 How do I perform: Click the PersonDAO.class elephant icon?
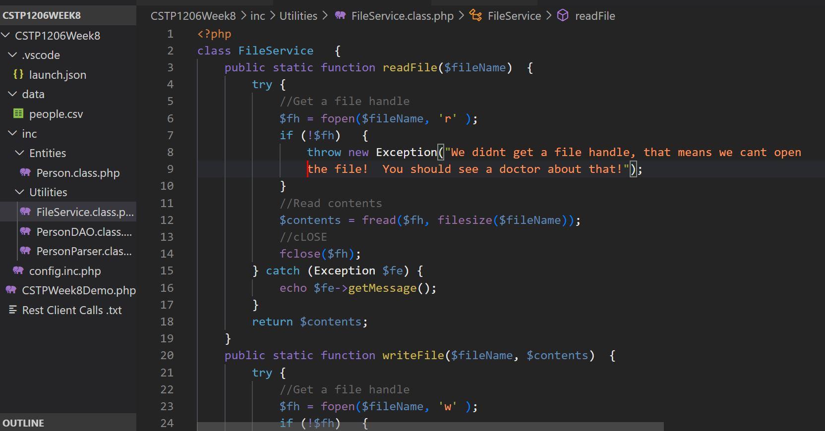click(x=25, y=231)
